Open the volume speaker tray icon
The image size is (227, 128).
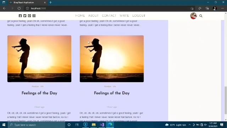click(205, 125)
